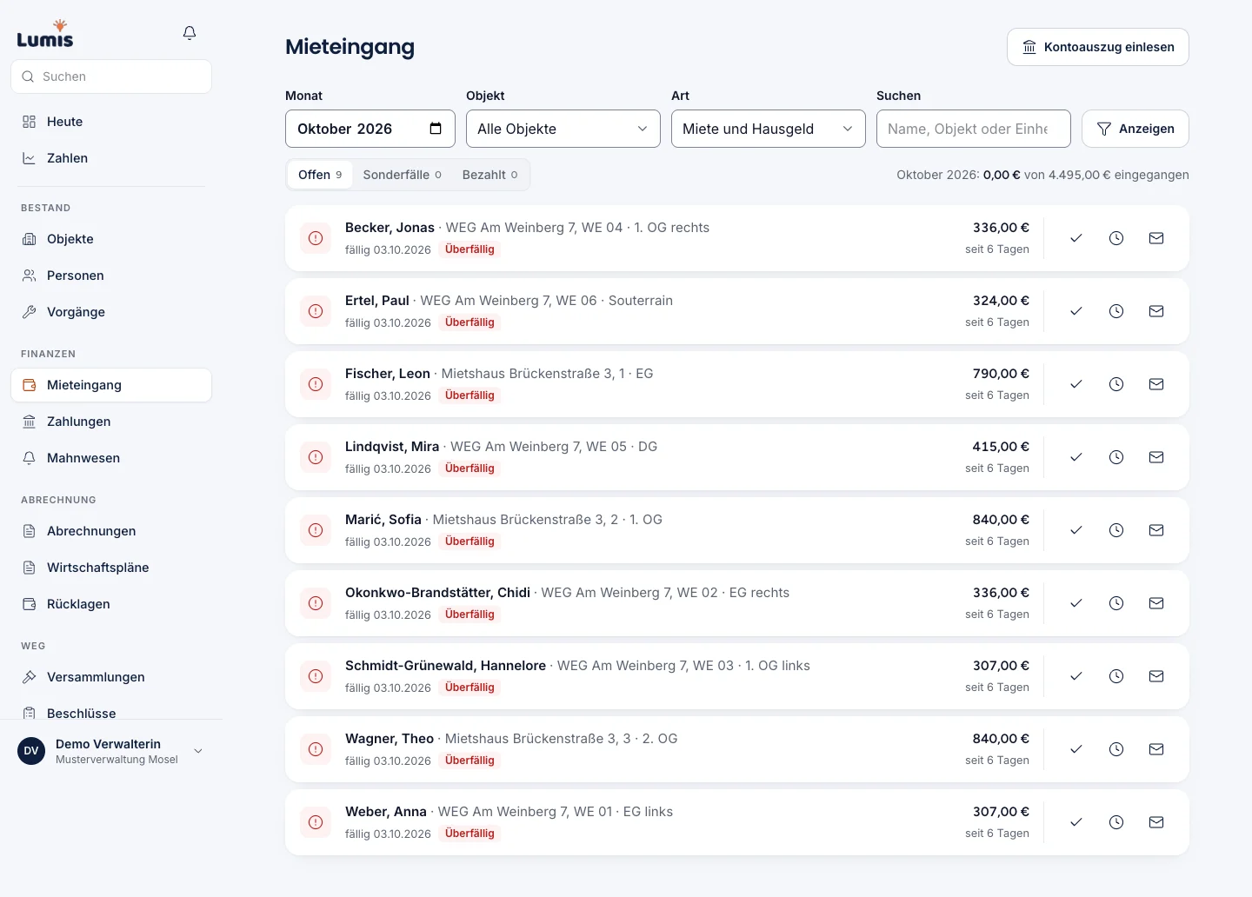Click checkmark for Schmidt-Grünewald, Hannelore

1076,676
